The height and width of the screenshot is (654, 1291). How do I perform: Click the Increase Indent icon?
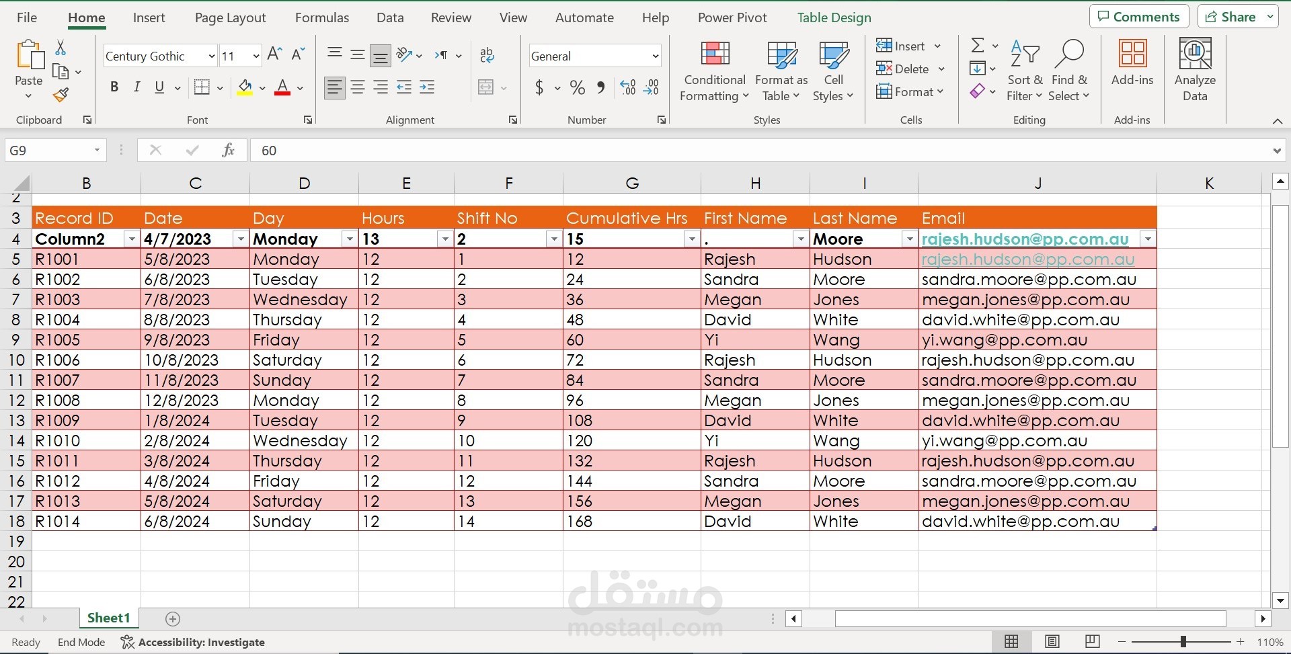[x=427, y=87]
